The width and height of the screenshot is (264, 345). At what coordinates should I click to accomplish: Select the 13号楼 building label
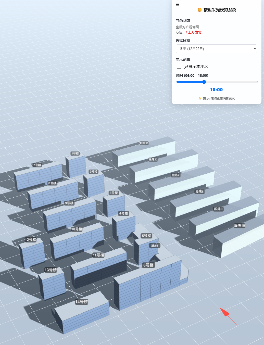click(x=51, y=270)
